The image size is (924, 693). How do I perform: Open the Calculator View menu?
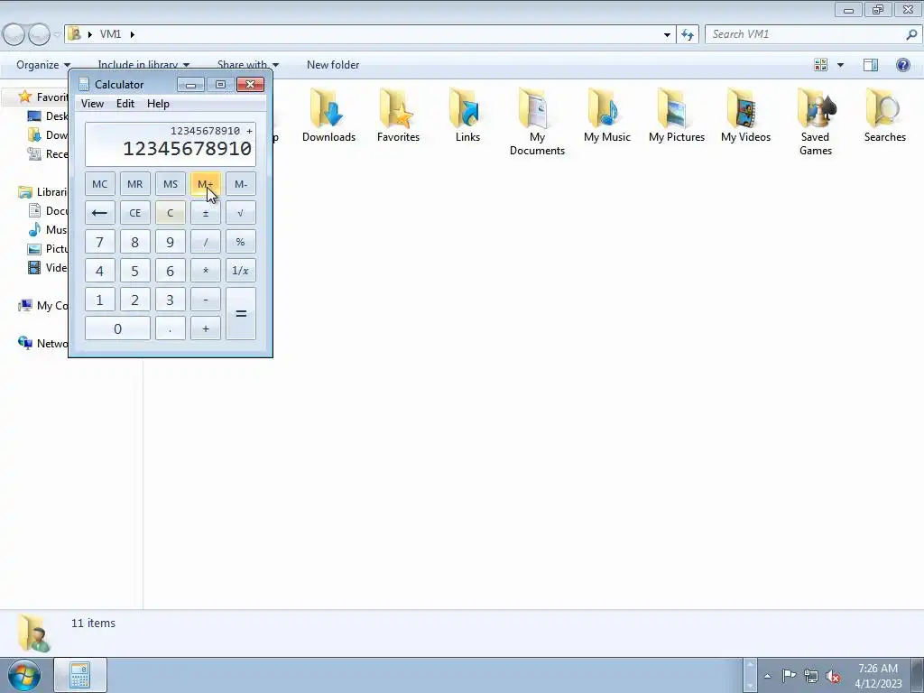93,104
